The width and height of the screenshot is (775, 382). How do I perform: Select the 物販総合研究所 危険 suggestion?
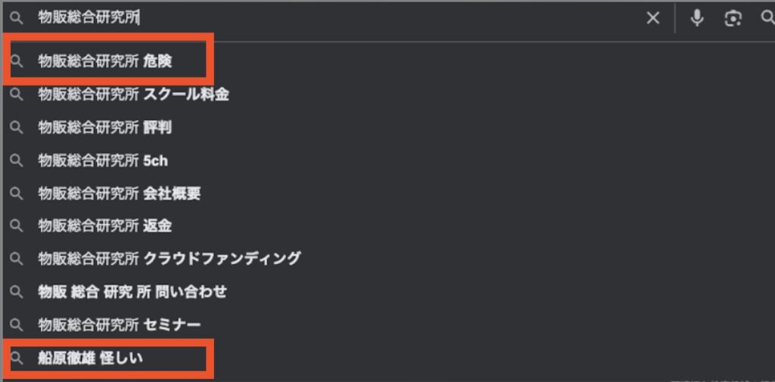[105, 62]
